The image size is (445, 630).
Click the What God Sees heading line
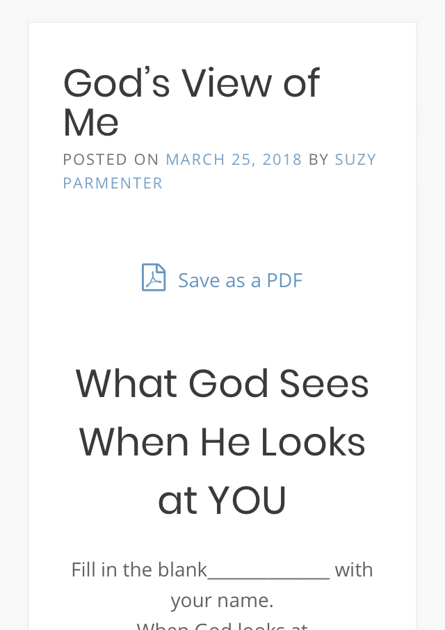click(x=222, y=384)
